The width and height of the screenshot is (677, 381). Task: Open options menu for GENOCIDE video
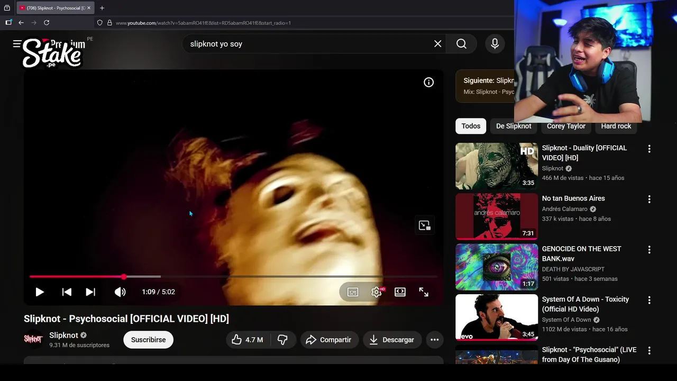pyautogui.click(x=649, y=250)
